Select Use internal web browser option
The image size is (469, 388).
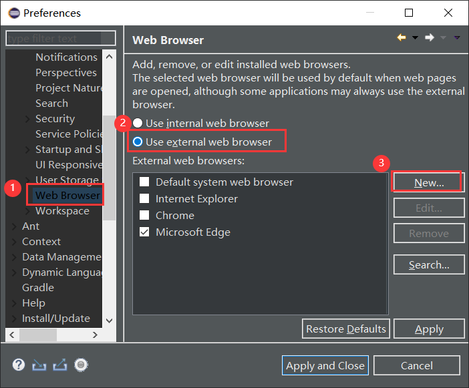138,123
